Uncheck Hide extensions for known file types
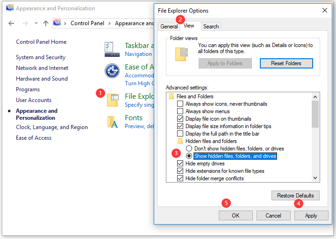Image resolution: width=336 pixels, height=239 pixels. tap(180, 171)
